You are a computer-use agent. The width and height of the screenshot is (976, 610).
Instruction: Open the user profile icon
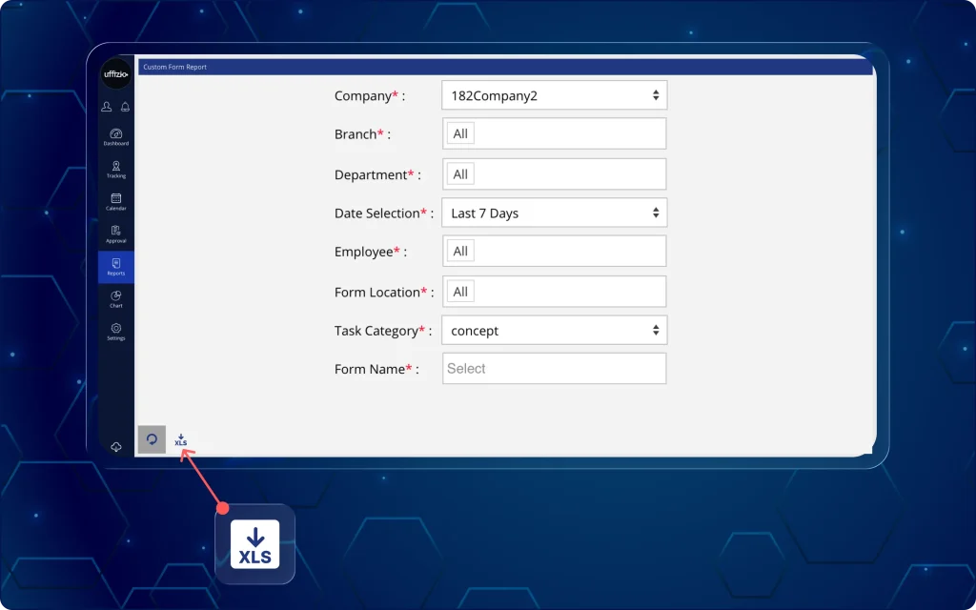[x=107, y=107]
